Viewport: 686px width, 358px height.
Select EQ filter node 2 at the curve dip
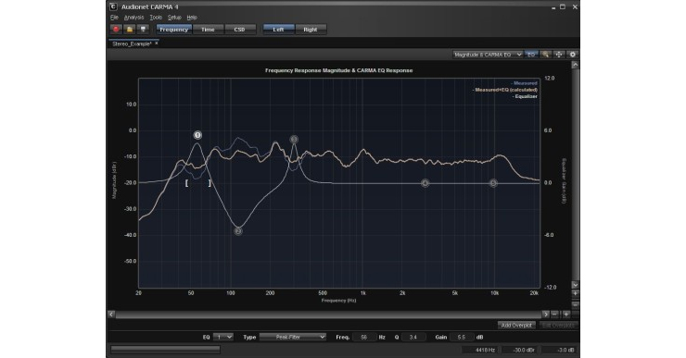238,231
